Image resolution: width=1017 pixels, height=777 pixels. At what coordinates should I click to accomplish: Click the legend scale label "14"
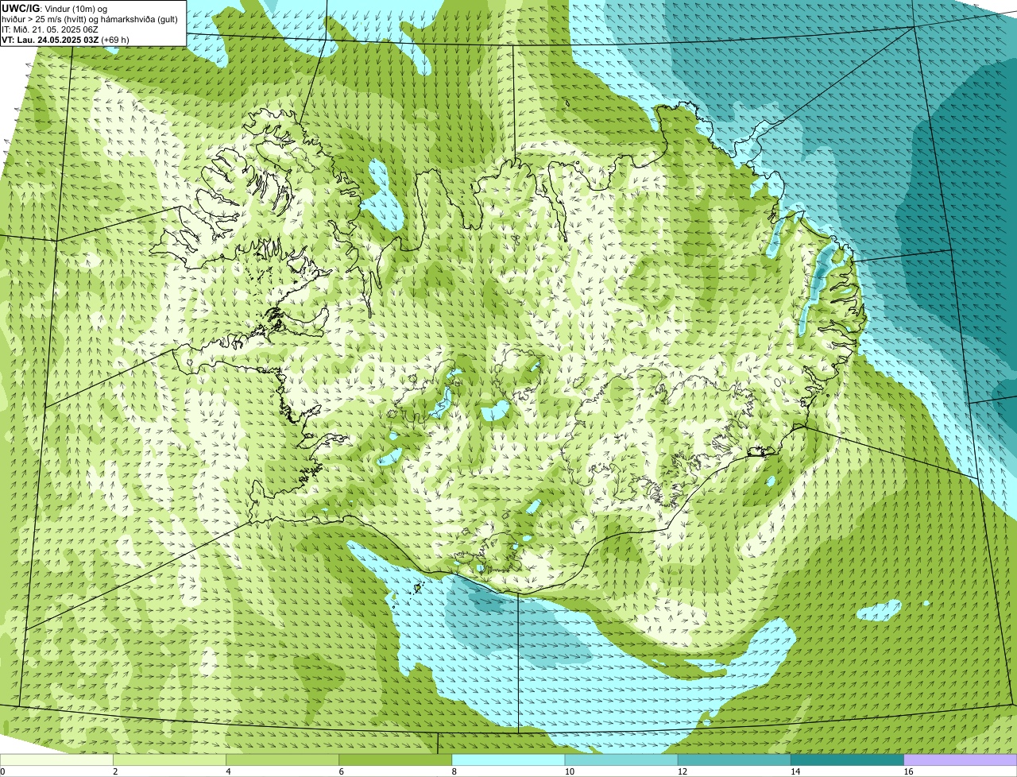[x=795, y=772]
